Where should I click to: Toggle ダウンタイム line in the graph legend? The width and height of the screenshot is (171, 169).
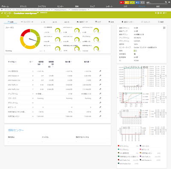[123, 146]
